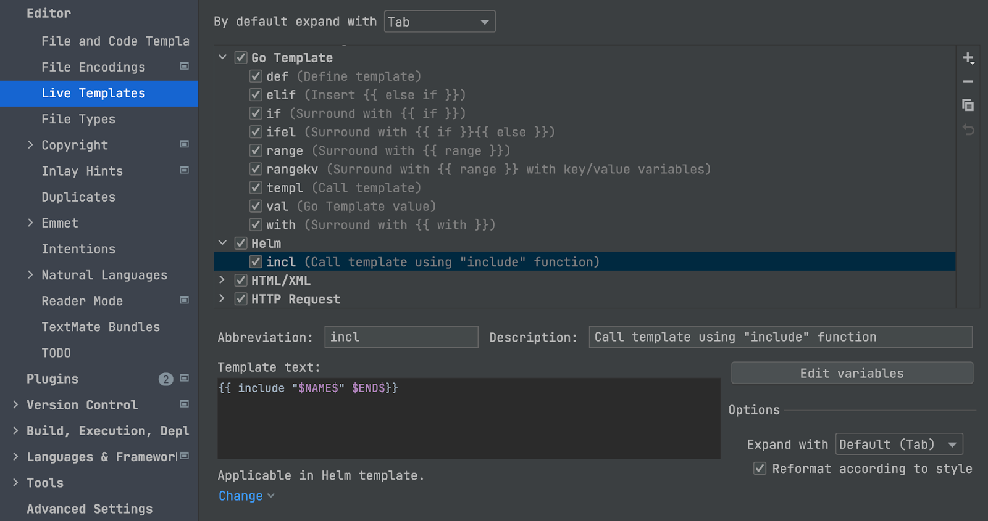Click the Remove template minus icon
This screenshot has height=521, width=988.
[968, 81]
